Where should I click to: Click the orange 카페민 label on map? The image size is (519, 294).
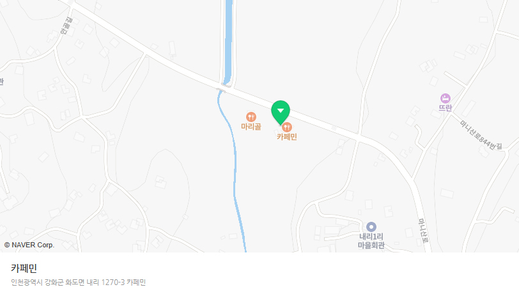(287, 137)
